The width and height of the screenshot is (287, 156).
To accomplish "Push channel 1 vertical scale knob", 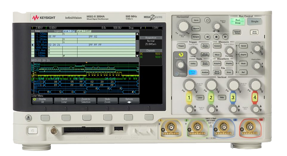I will [189, 85].
